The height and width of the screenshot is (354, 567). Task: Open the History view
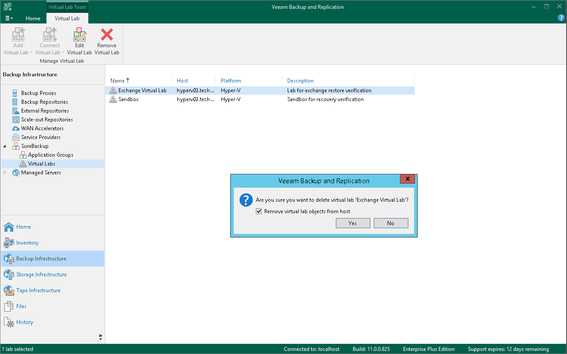click(x=24, y=322)
